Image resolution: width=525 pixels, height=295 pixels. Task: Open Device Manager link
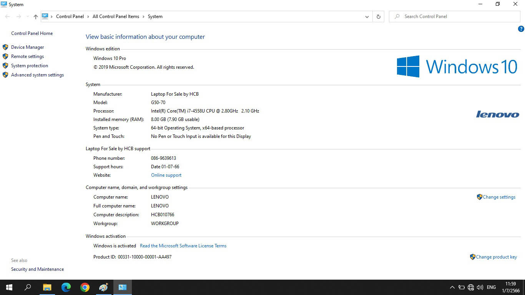click(x=27, y=47)
